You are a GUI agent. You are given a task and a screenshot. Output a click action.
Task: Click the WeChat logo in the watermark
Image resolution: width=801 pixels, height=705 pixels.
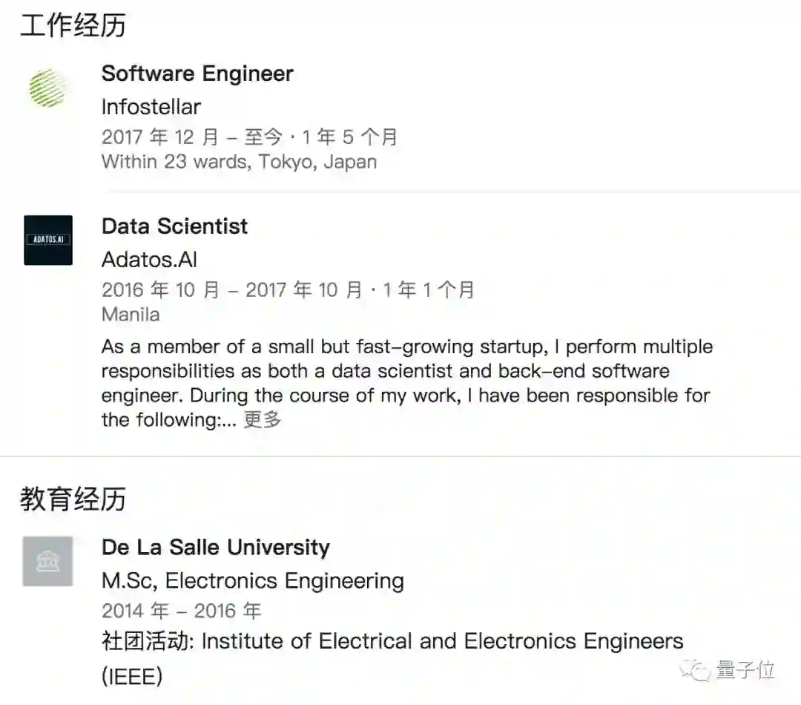(699, 670)
